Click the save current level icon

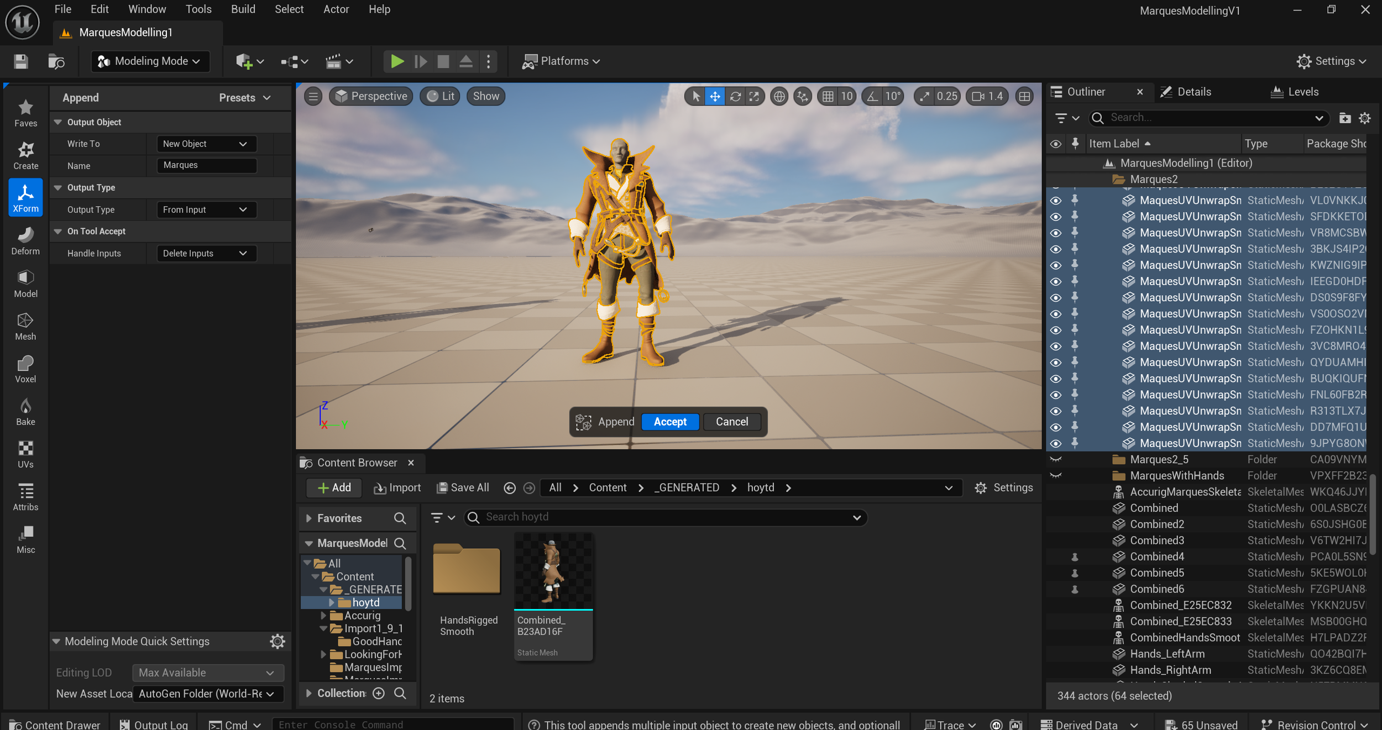pyautogui.click(x=21, y=61)
